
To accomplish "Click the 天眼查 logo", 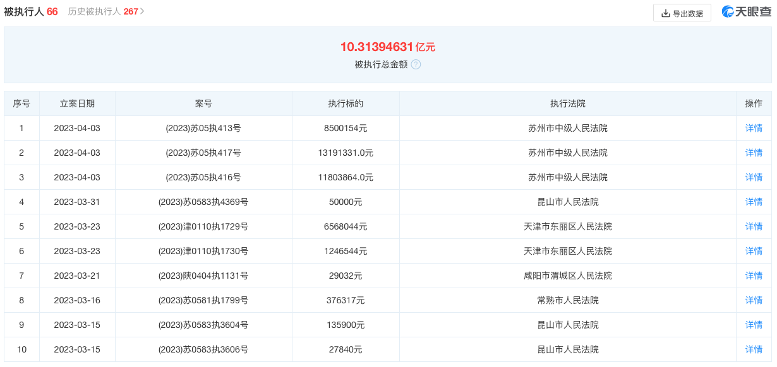I will coord(747,12).
